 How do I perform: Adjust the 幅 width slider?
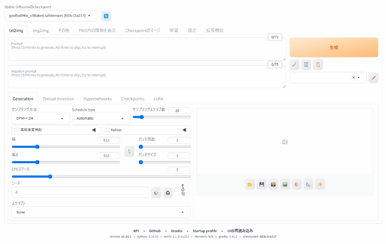(x=66, y=147)
